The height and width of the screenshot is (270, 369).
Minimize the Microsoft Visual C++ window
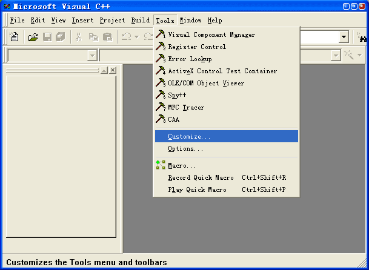(346, 6)
